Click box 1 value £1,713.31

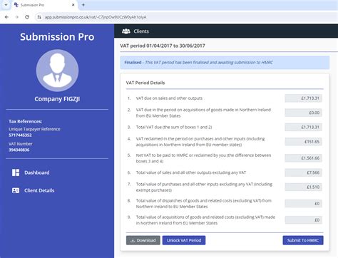[x=304, y=98]
